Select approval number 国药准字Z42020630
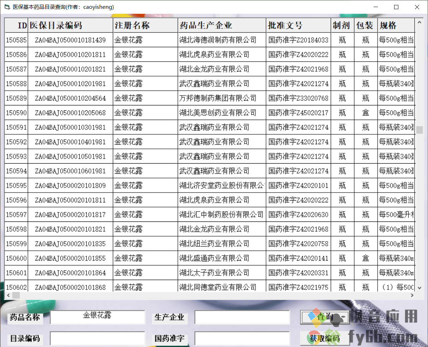The image size is (428, 347). [299, 215]
